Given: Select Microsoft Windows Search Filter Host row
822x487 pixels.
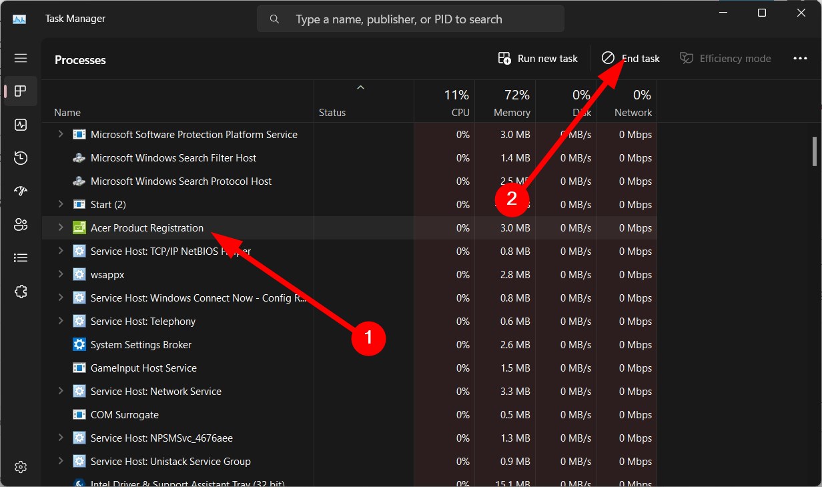Looking at the screenshot, I should click(x=349, y=158).
